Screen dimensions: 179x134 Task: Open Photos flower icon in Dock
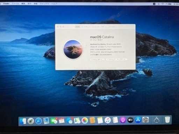coord(85,121)
